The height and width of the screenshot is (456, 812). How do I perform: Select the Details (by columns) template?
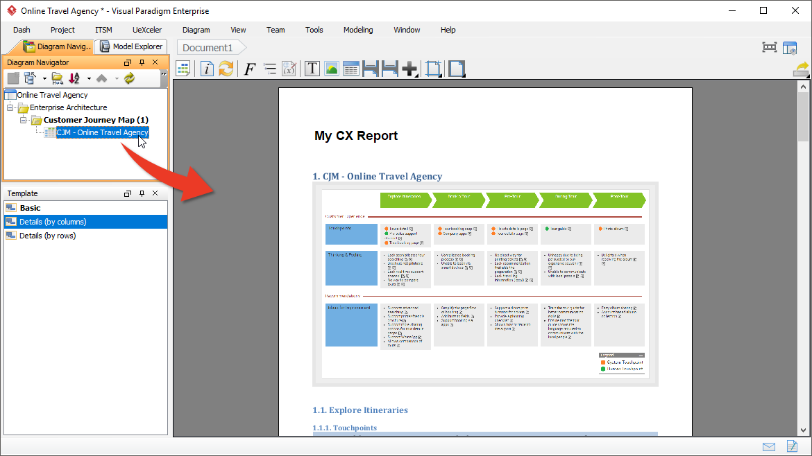(x=86, y=222)
